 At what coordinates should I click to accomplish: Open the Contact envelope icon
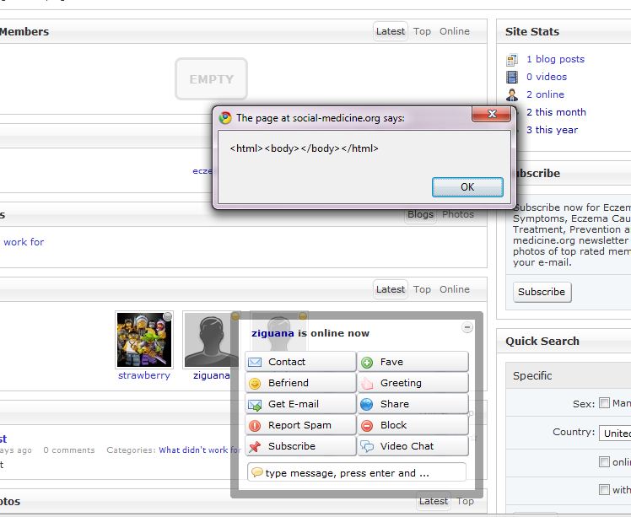click(255, 362)
